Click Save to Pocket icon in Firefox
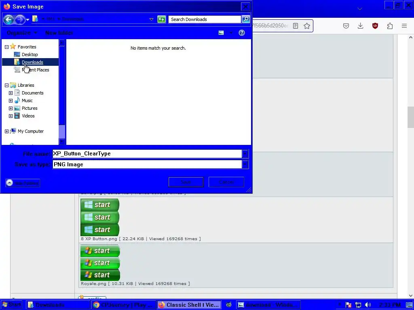The height and width of the screenshot is (310, 414). point(346,26)
